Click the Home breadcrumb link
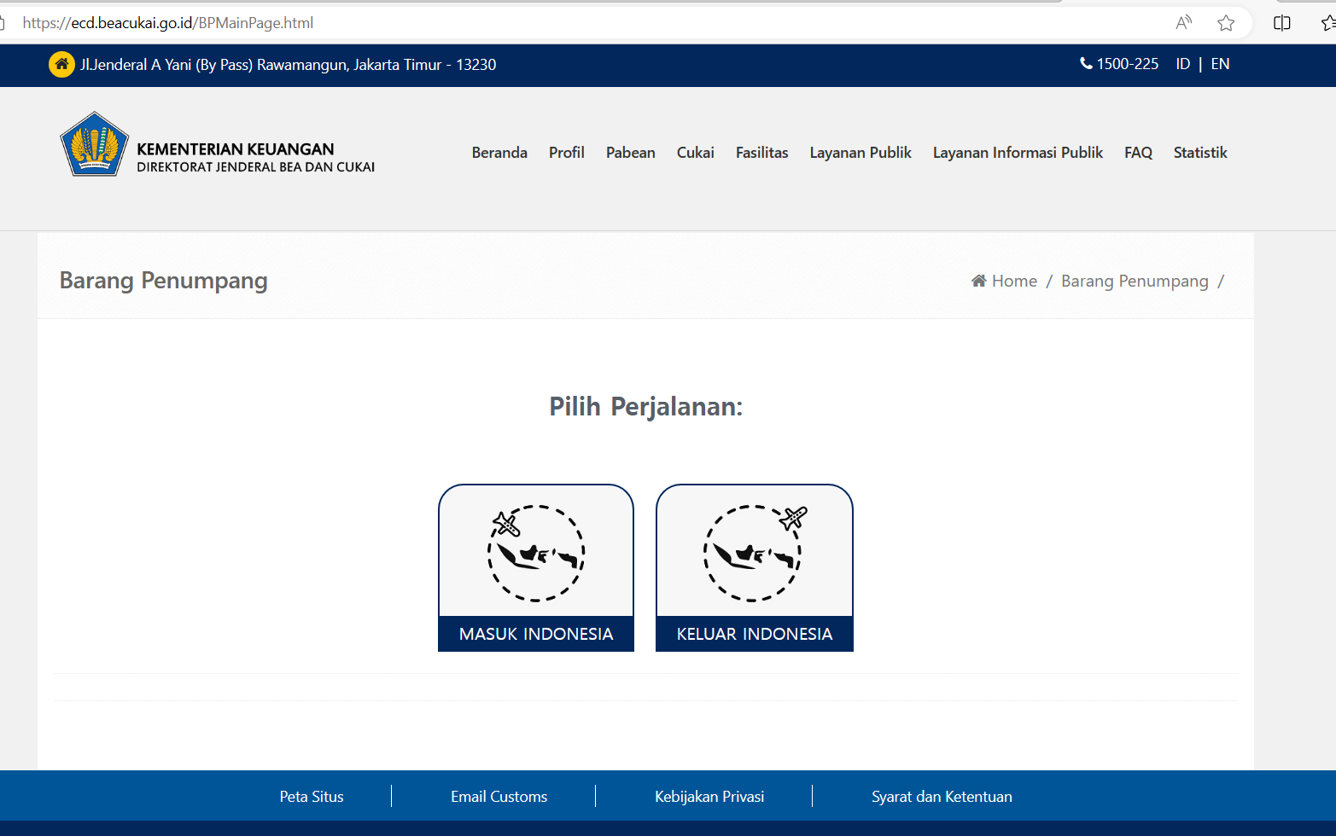The height and width of the screenshot is (836, 1336). (x=1013, y=282)
